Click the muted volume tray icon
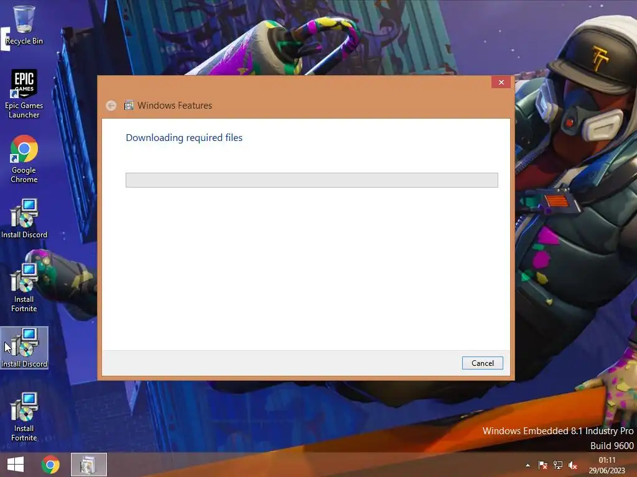Viewport: 637px width, 477px height. coord(573,465)
